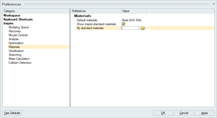Viewport: 217px width, 118px height.
Task: Open Modeling Space preferences
Action: coord(19,27)
